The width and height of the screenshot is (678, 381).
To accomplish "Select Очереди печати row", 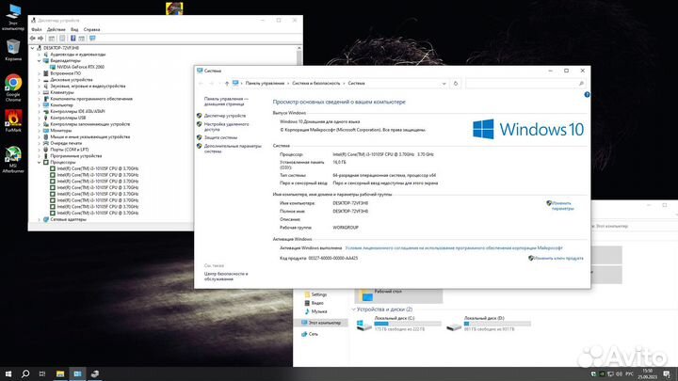I will [66, 143].
